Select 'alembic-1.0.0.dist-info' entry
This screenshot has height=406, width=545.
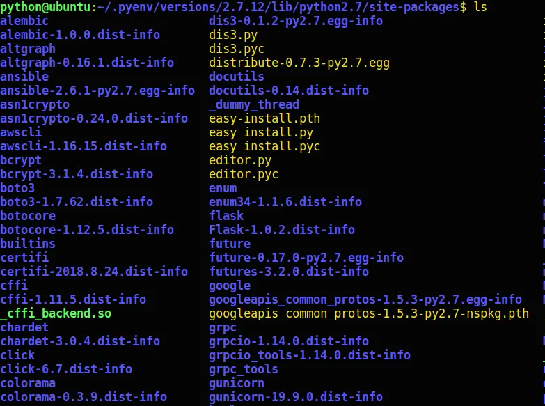click(x=80, y=35)
